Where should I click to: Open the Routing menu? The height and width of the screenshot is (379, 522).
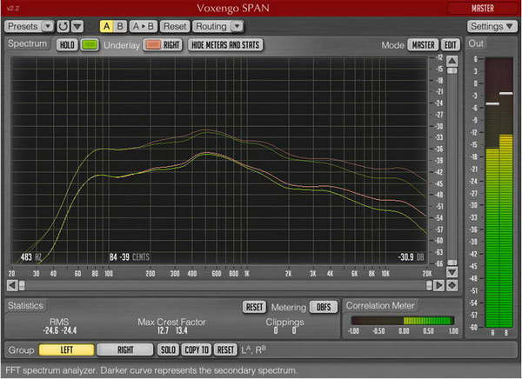(x=211, y=26)
